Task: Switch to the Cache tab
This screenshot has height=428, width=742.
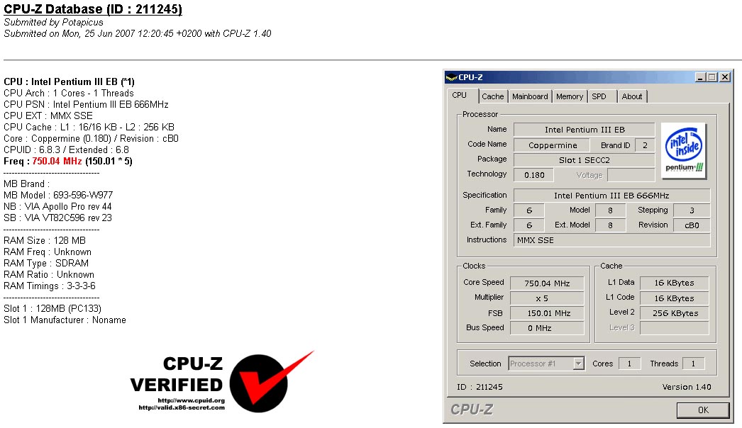Action: coord(492,96)
